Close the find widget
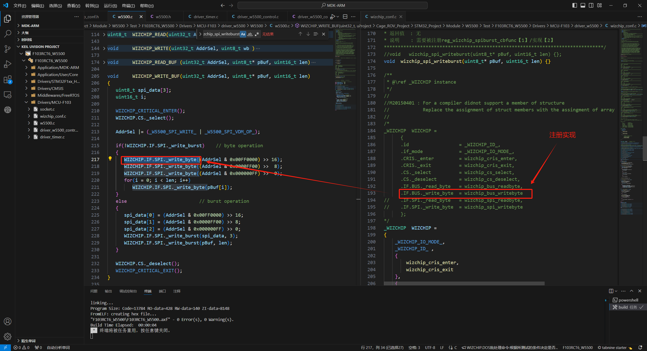647x351 pixels. (x=323, y=34)
